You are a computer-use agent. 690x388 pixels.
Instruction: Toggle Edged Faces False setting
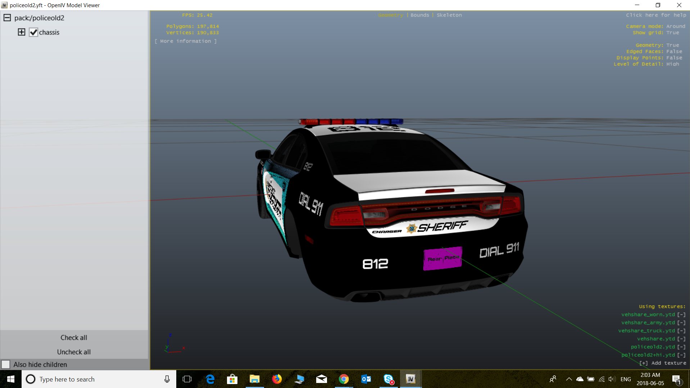674,51
